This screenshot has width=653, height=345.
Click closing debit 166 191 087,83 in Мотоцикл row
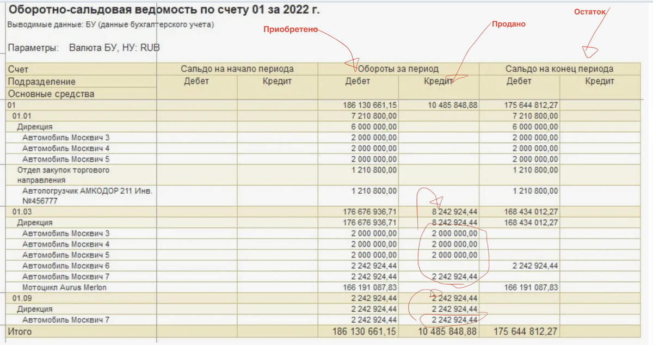click(x=532, y=287)
